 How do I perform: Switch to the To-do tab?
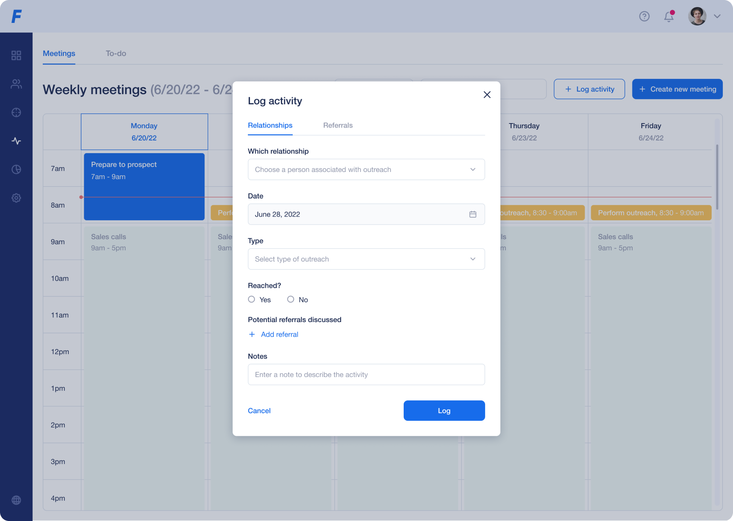click(116, 53)
